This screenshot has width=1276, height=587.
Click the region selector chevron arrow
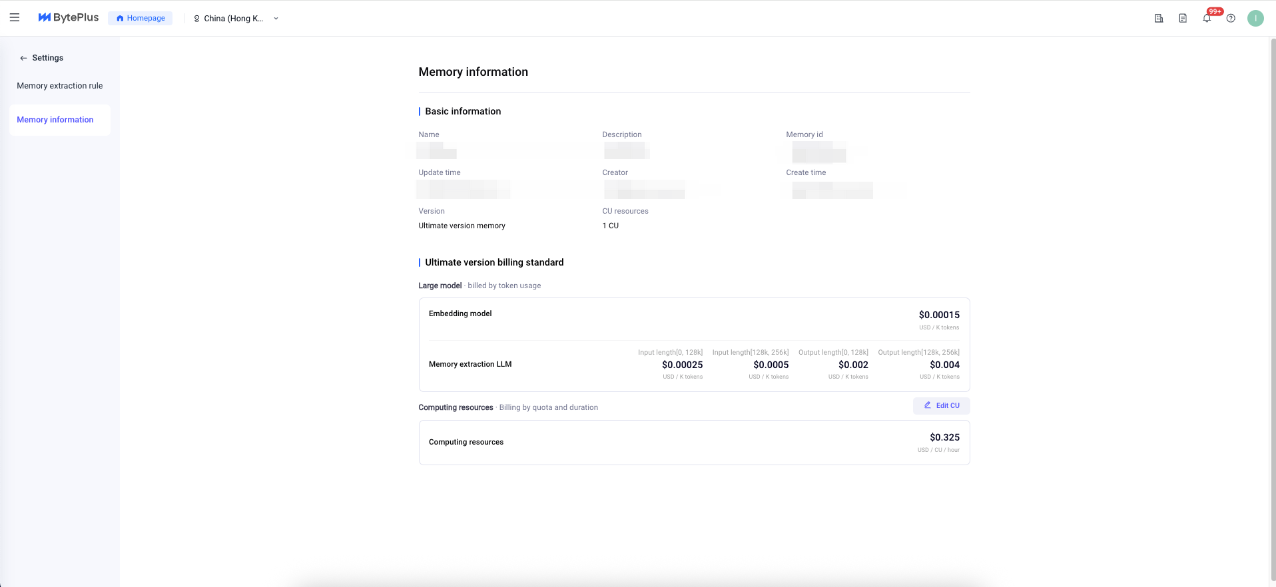(x=276, y=19)
